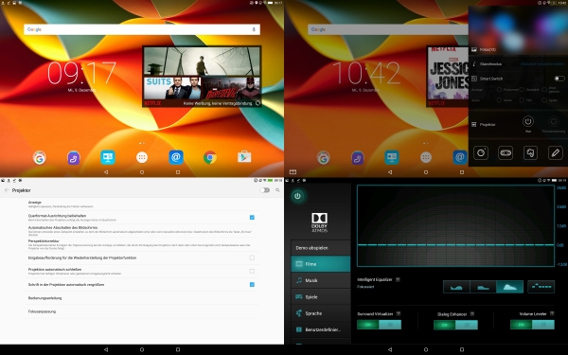Select manual graphic equalizer preset button
This screenshot has height=355, width=568.
coord(541,287)
